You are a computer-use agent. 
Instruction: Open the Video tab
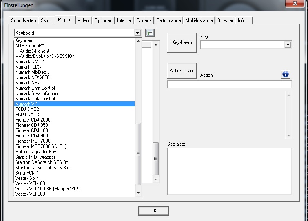point(83,20)
